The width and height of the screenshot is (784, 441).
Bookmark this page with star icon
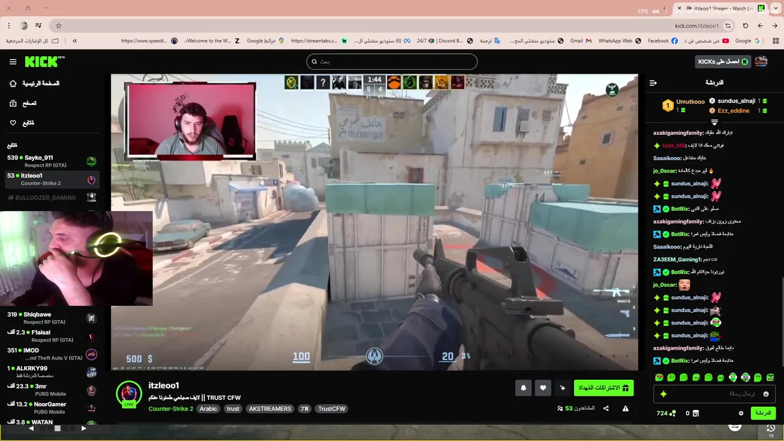point(59,26)
